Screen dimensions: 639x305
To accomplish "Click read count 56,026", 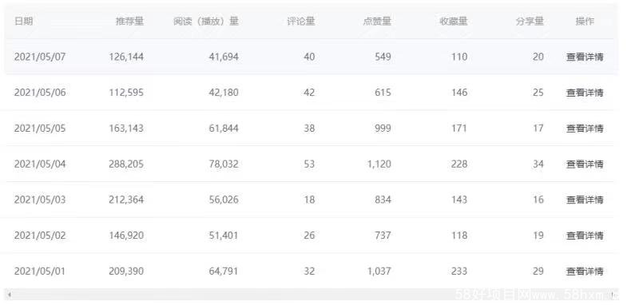I will click(224, 200).
